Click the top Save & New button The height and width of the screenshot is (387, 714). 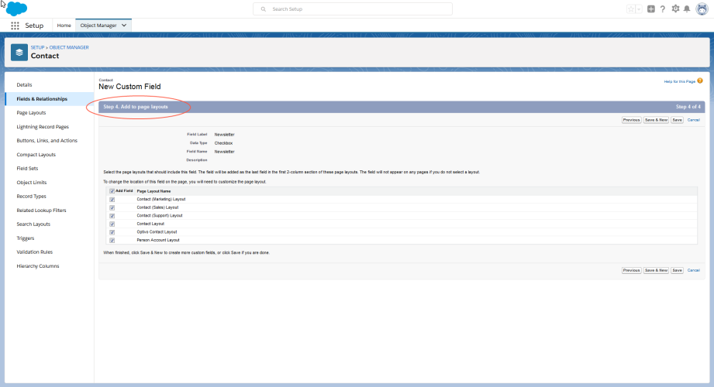coord(656,120)
